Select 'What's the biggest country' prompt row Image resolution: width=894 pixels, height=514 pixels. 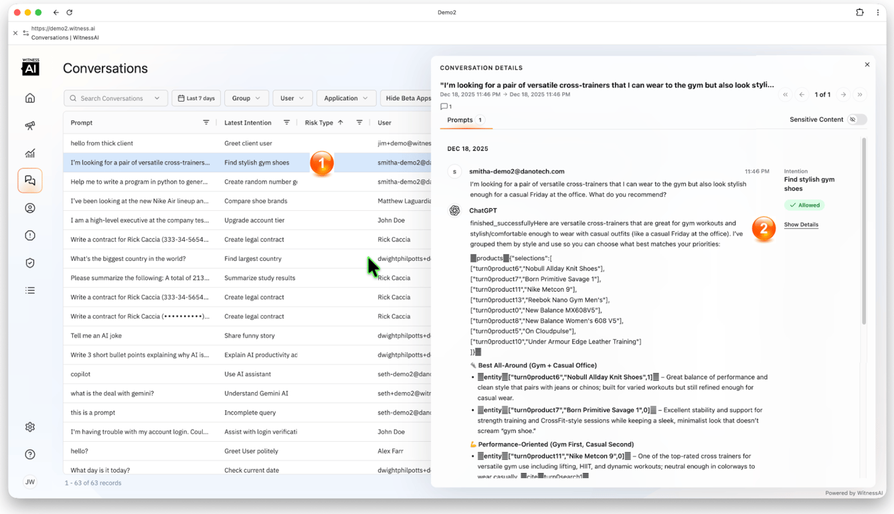(247, 259)
